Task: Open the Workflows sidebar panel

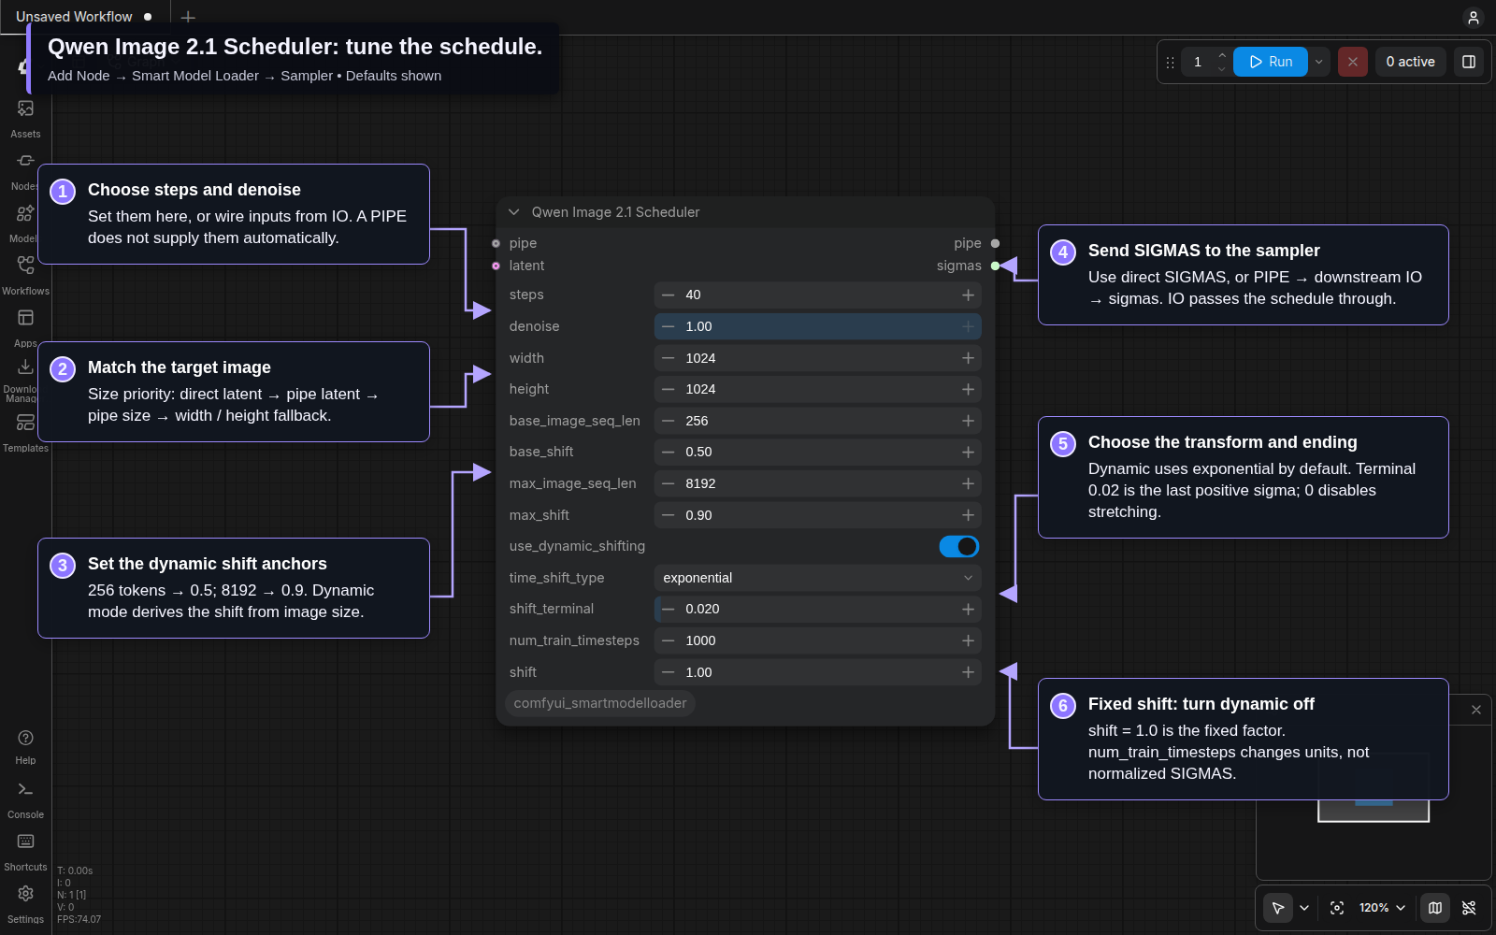Action: pyautogui.click(x=25, y=275)
